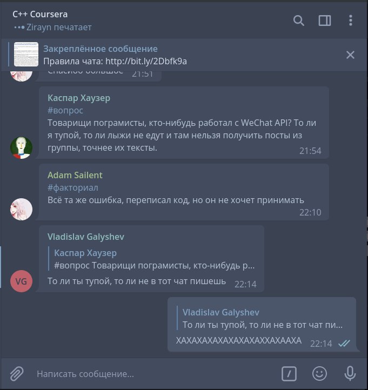Viewport: 368px width, 390px height.
Task: Open Каспар Хаузер's profile avatar
Action: (21, 148)
